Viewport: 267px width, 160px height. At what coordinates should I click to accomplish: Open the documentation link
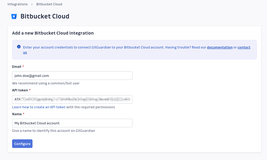(x=220, y=47)
